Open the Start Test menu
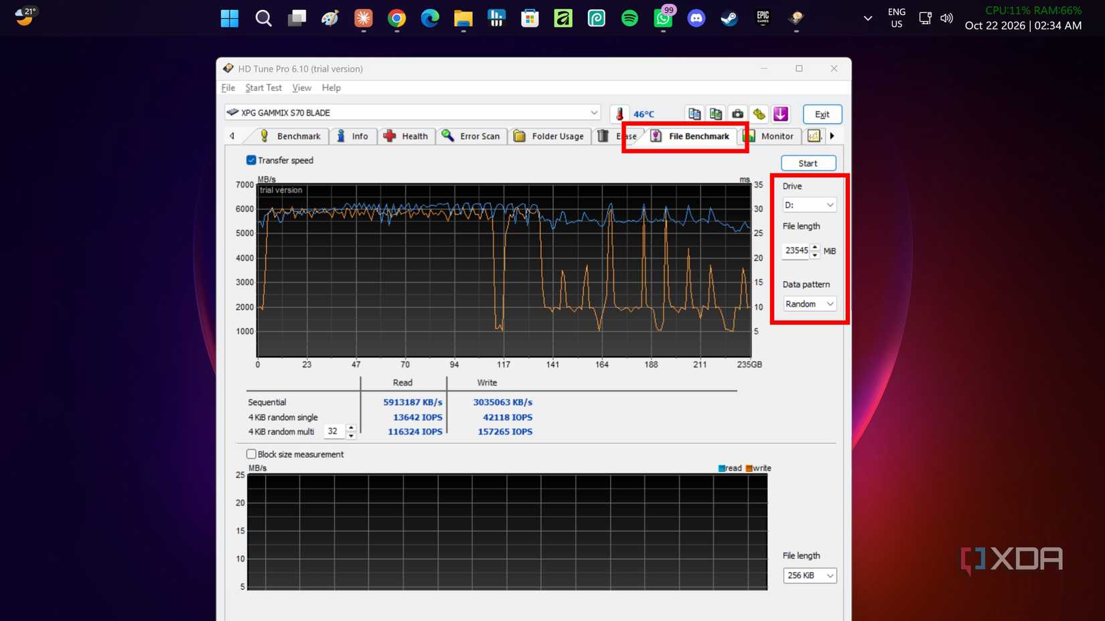Viewport: 1105px width, 621px height. point(263,88)
